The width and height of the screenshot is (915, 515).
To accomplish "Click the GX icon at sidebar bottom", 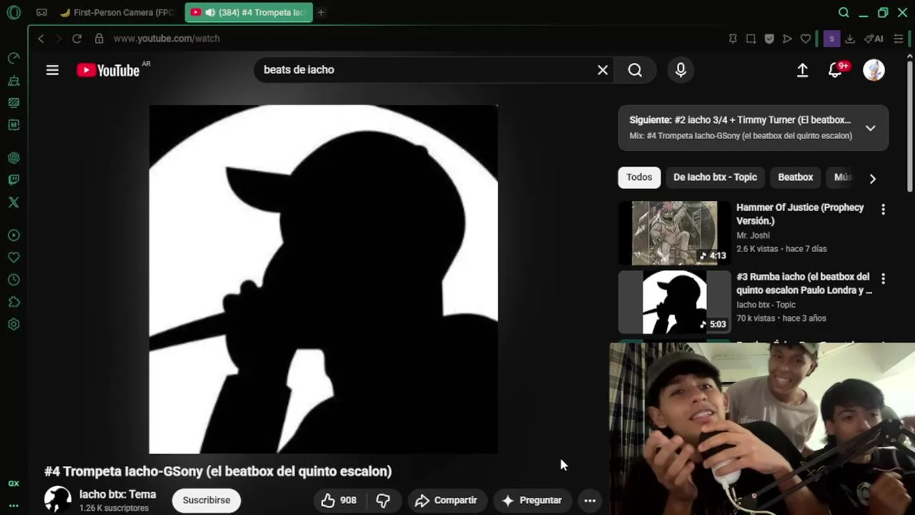I will 14,484.
